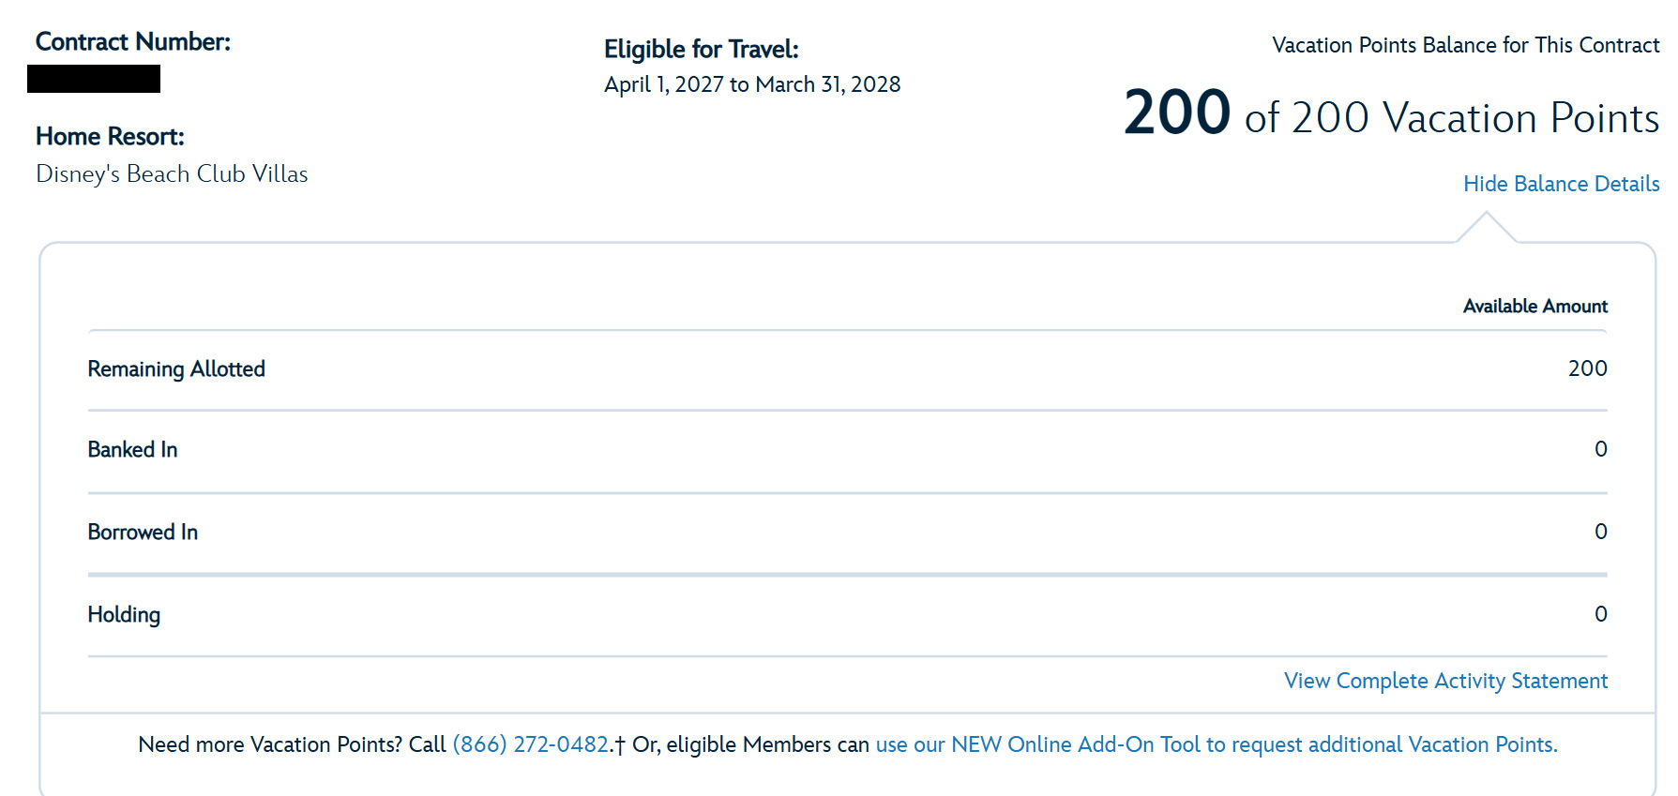The image size is (1678, 796).
Task: Click the Home Resort label
Action: 110,137
